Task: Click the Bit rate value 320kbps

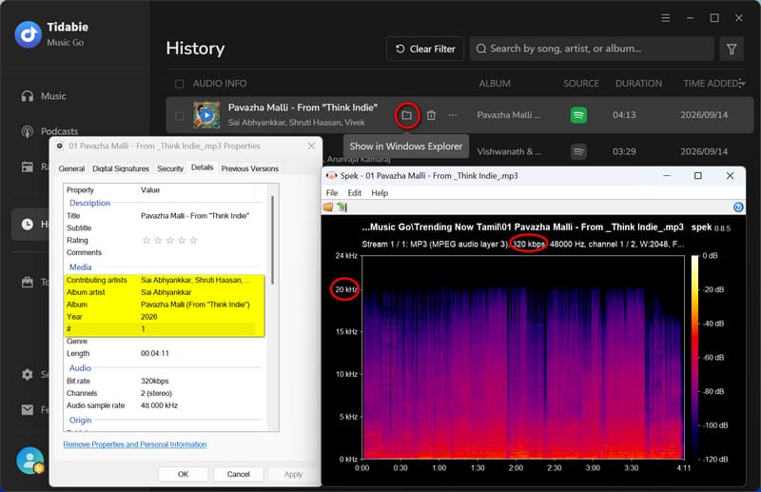Action: (155, 381)
